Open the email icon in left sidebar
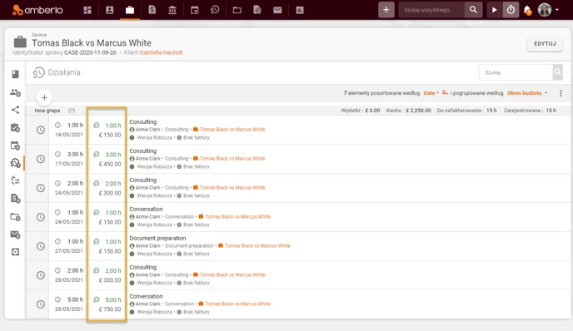Image resolution: width=573 pixels, height=331 pixels. 15,235
